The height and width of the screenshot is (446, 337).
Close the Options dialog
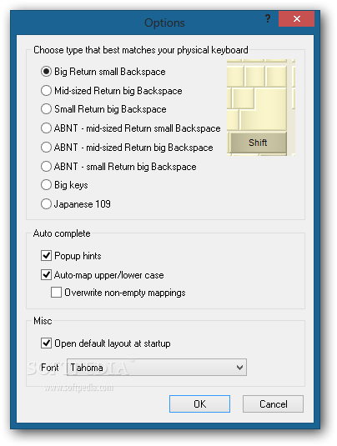tap(296, 19)
